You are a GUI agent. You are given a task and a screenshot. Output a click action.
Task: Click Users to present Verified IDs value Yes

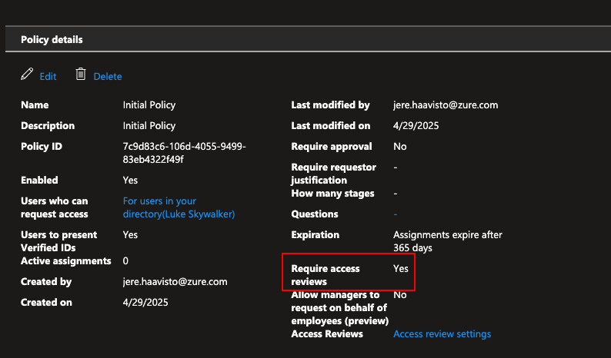pyautogui.click(x=130, y=234)
